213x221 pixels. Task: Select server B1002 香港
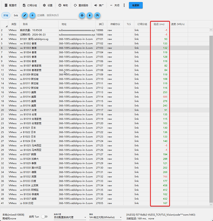(x=105, y=43)
